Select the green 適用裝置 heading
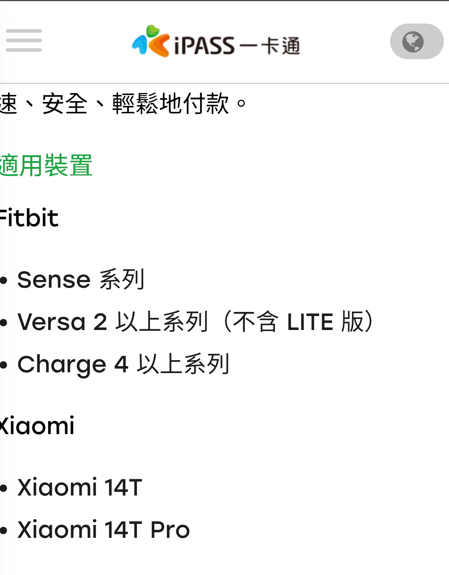The width and height of the screenshot is (449, 575). [46, 166]
